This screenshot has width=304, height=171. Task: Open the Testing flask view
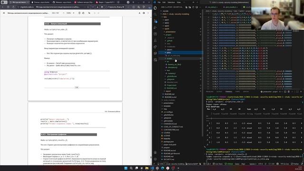(x=155, y=40)
